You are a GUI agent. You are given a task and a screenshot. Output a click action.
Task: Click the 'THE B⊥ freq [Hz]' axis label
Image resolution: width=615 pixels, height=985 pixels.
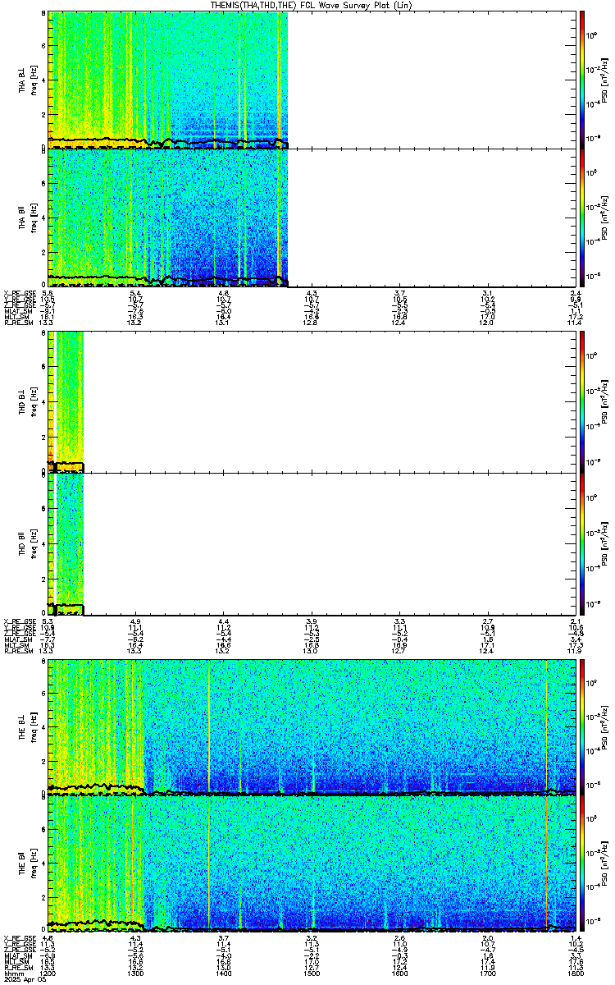tap(27, 726)
